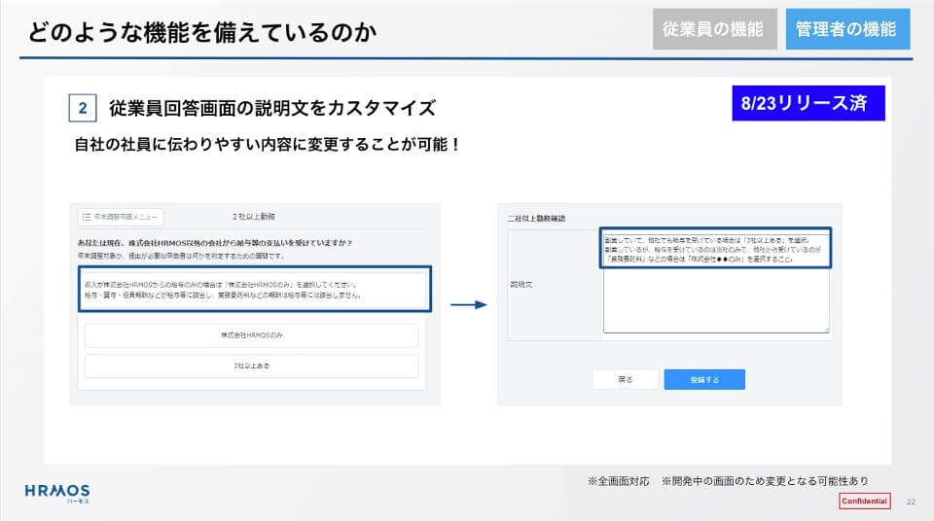The image size is (934, 521).
Task: Click the slide title どのような機能を備えているのか
Action: [x=202, y=31]
